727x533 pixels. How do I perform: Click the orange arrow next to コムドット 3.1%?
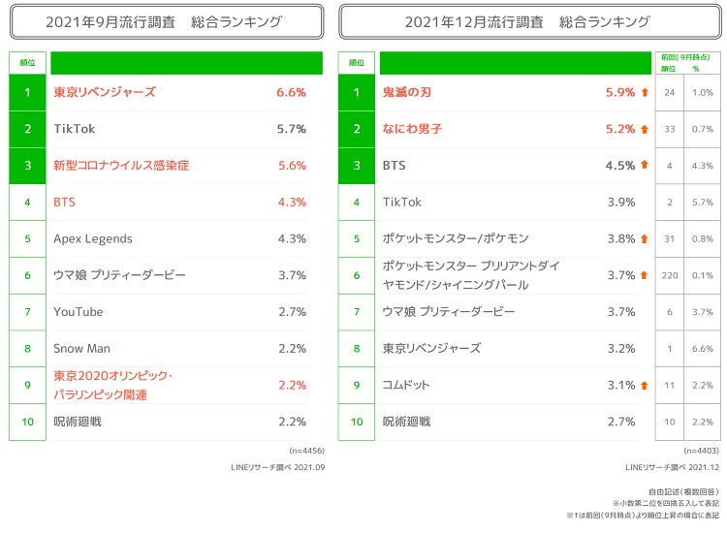point(644,385)
